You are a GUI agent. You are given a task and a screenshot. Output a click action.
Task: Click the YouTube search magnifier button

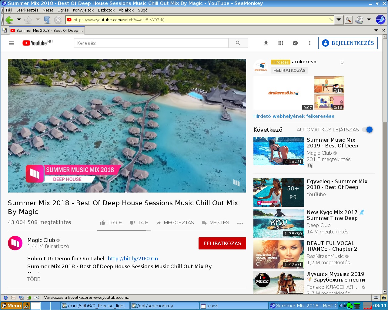point(238,43)
